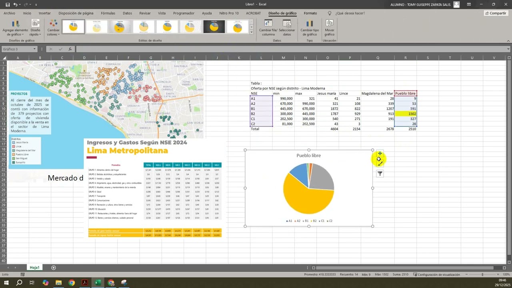The width and height of the screenshot is (512, 288).
Task: Collapse the ribbon with the chevron
Action: [x=508, y=40]
